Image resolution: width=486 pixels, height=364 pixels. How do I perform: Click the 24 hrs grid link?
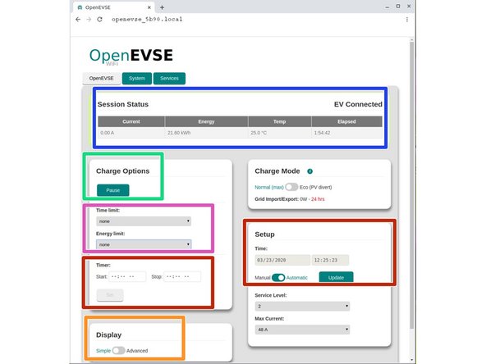click(x=318, y=199)
